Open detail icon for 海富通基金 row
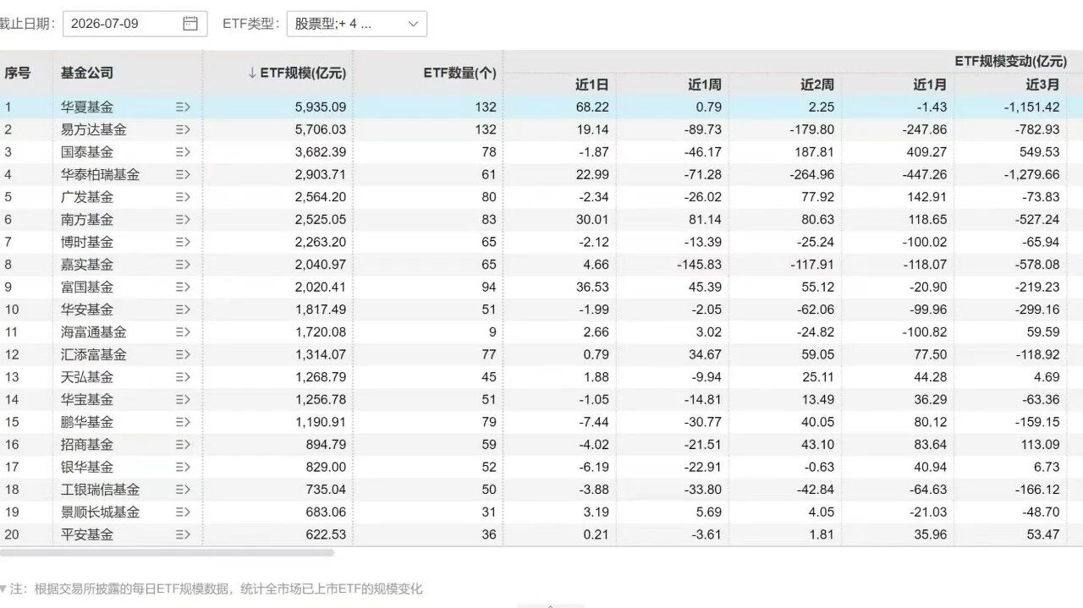Image resolution: width=1083 pixels, height=608 pixels. [183, 332]
